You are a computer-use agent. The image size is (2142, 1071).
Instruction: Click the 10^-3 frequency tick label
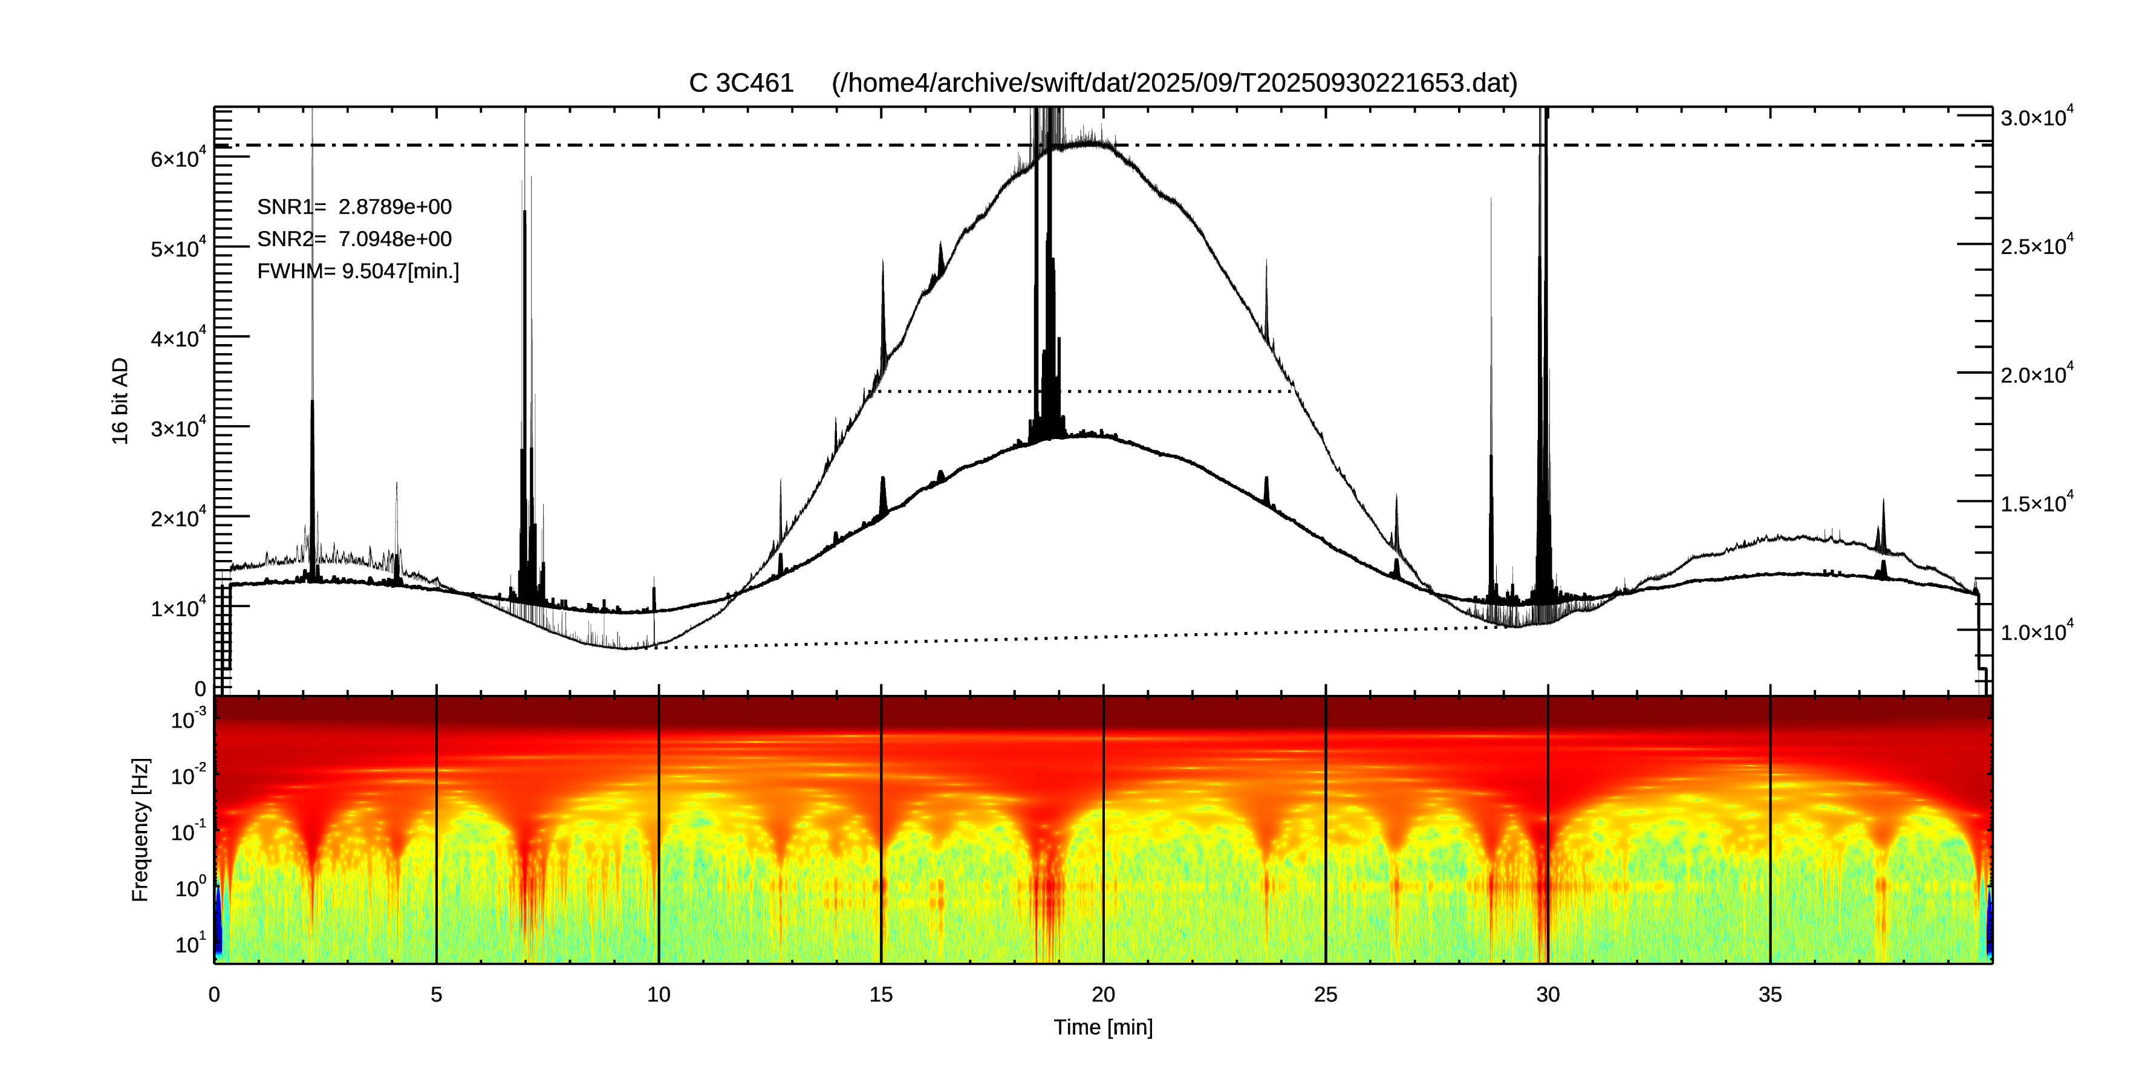click(x=188, y=719)
